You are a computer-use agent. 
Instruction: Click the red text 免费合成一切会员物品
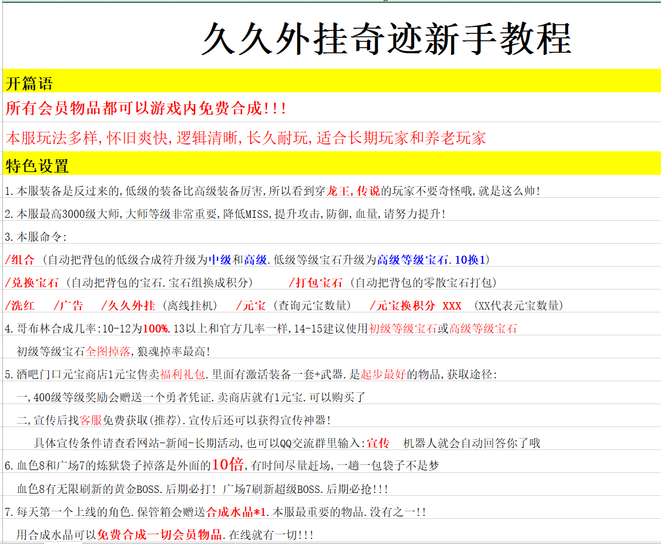coord(160,535)
